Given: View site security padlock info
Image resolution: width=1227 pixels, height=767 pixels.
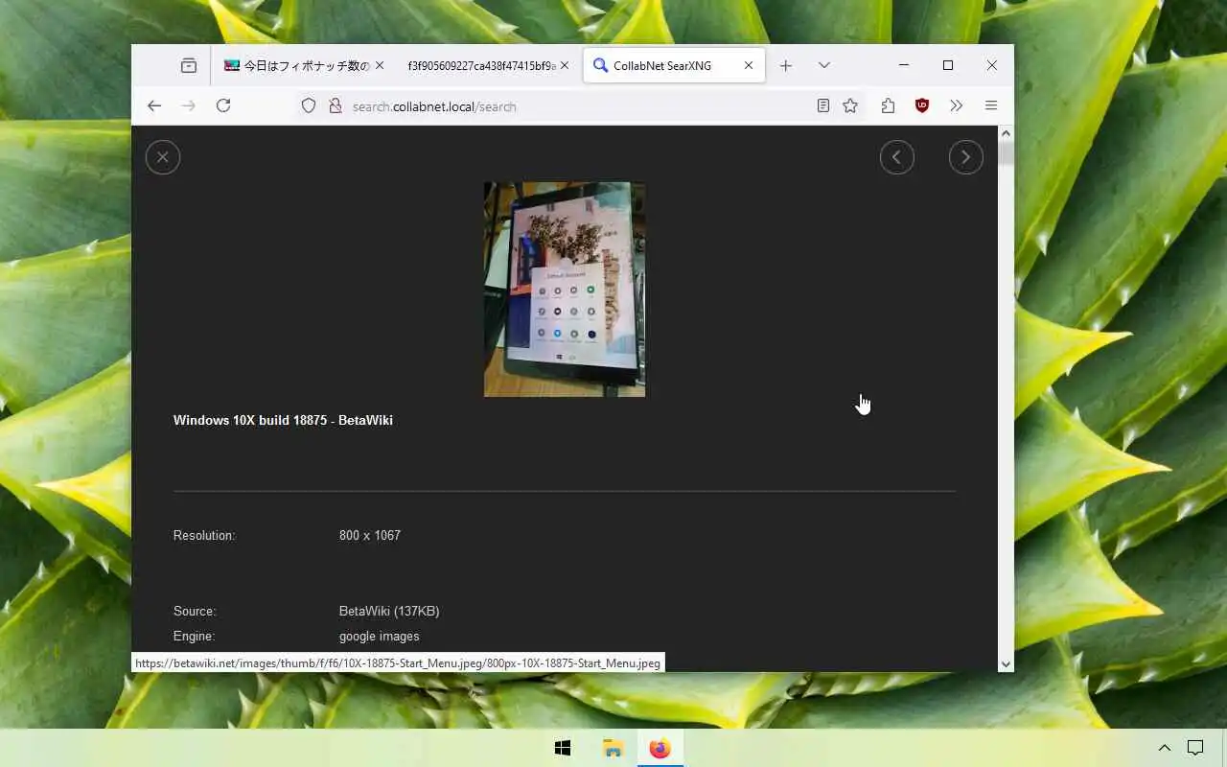Looking at the screenshot, I should 335,106.
